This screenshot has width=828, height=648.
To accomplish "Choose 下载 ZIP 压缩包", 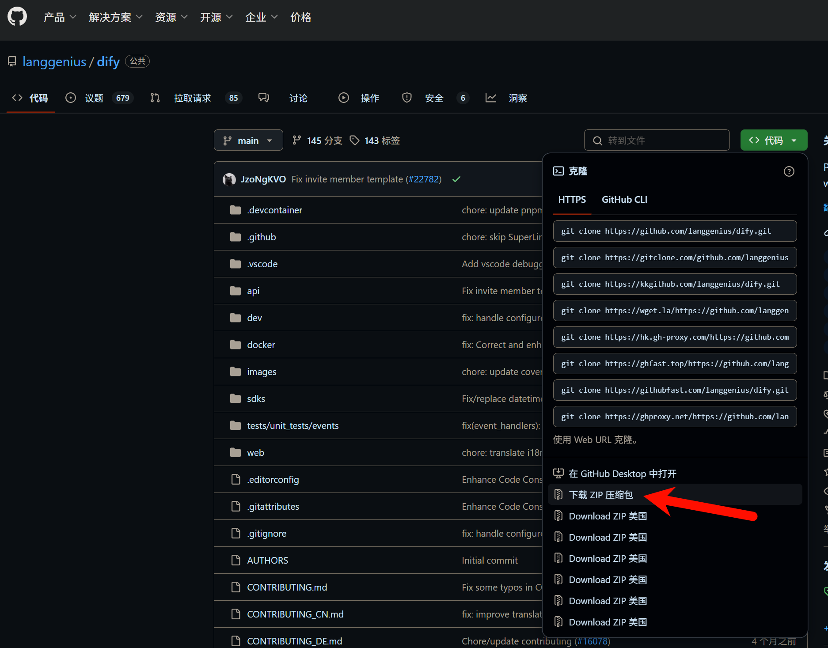I will point(675,495).
